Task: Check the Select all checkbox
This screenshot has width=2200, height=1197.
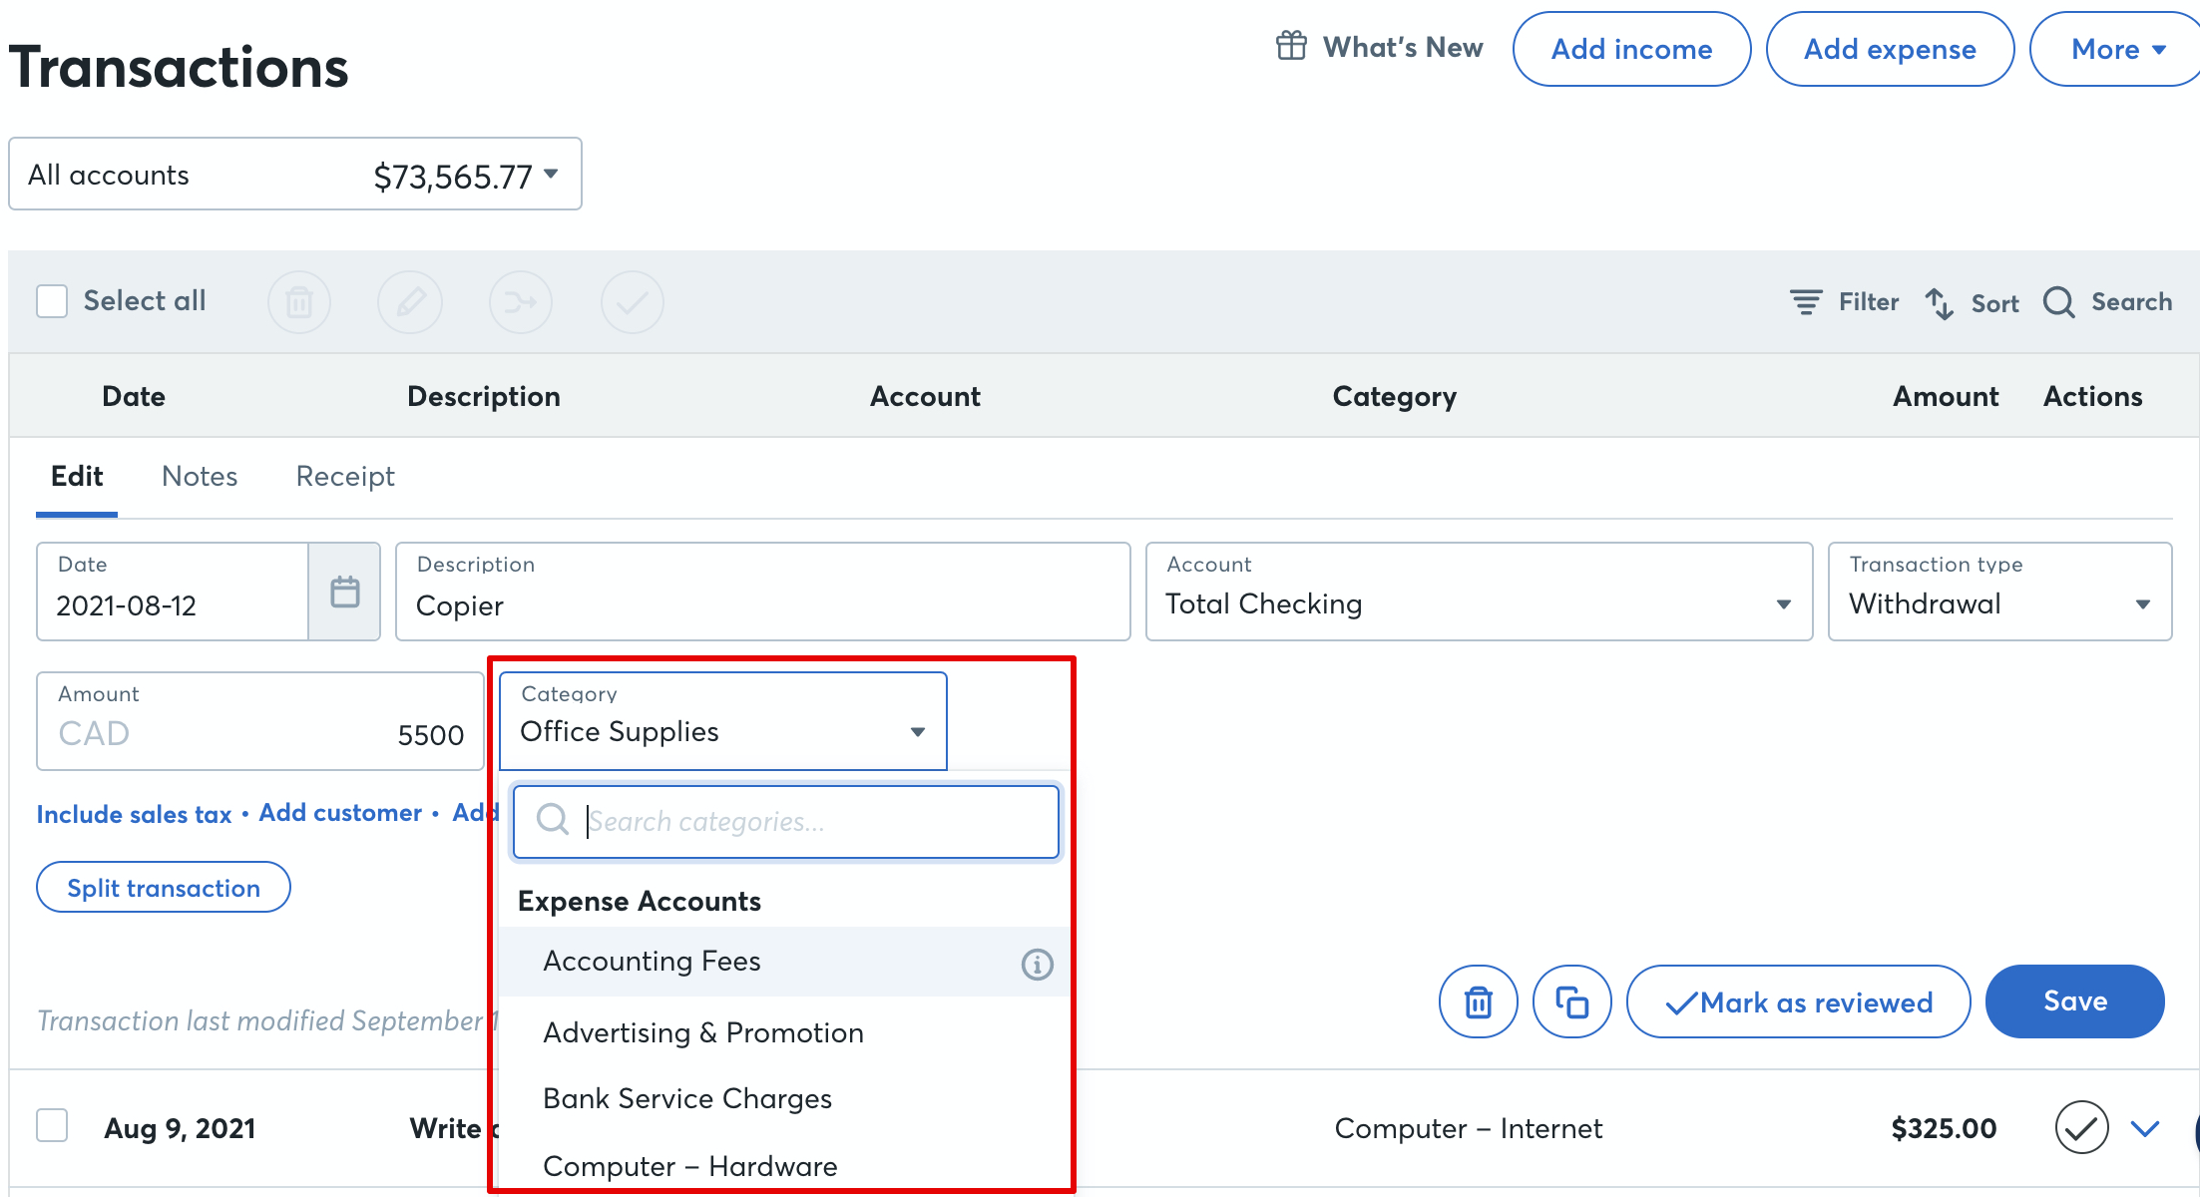Action: pyautogui.click(x=51, y=299)
